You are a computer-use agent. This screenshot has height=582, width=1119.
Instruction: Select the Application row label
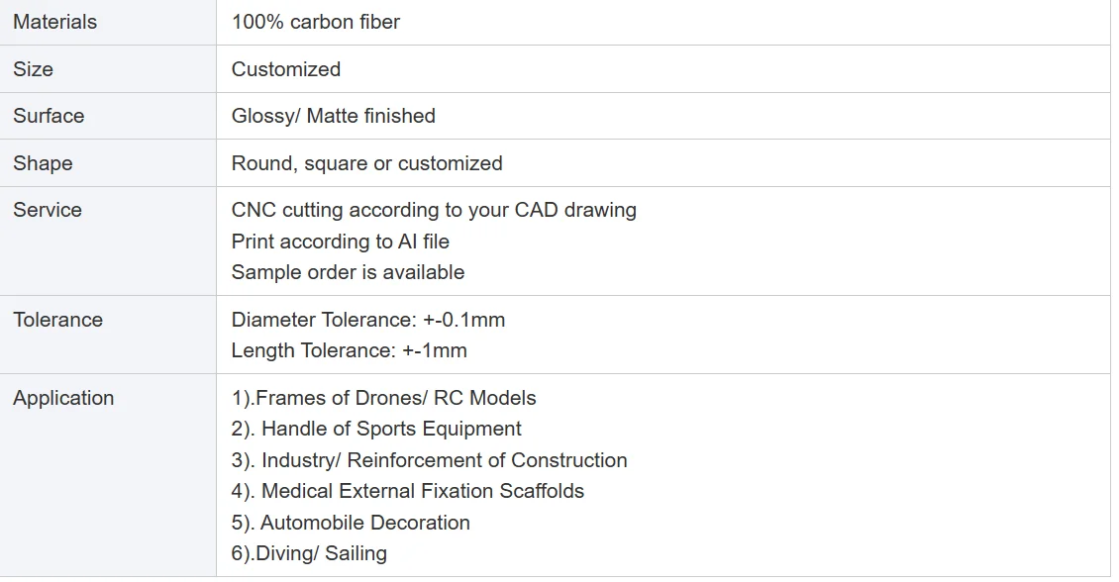coord(63,398)
